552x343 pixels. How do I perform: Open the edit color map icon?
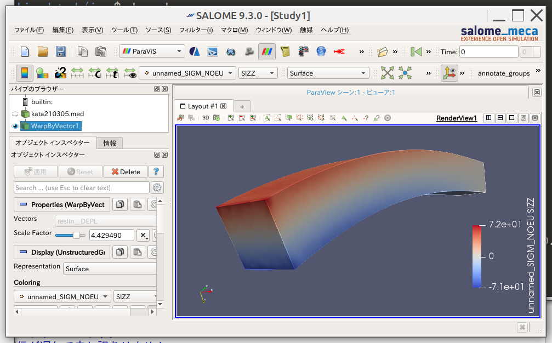[42, 73]
